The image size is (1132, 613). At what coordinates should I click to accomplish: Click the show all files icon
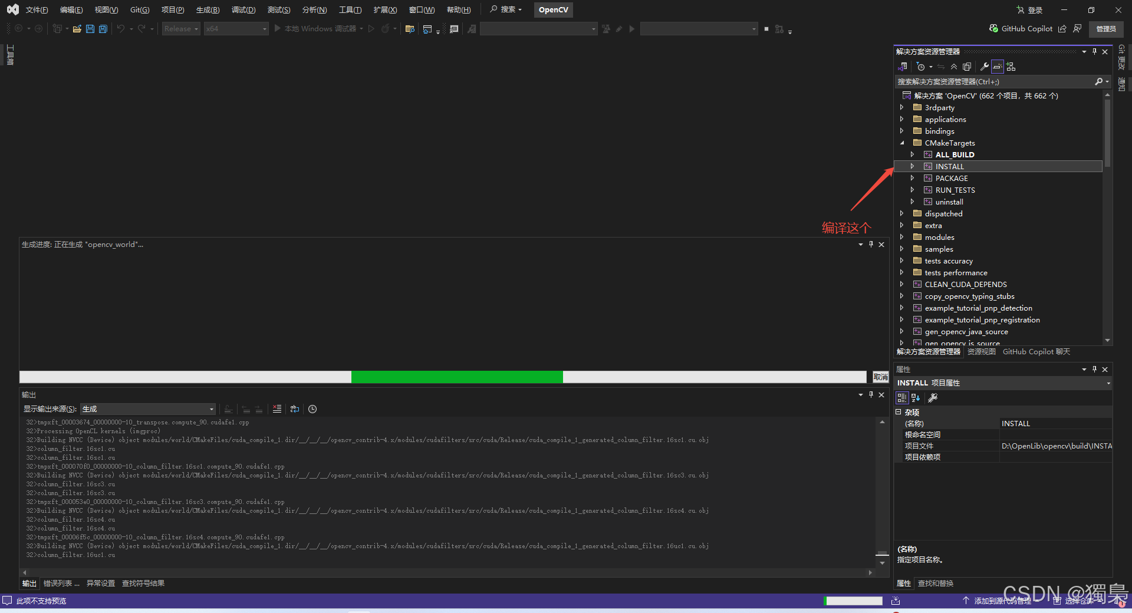967,67
